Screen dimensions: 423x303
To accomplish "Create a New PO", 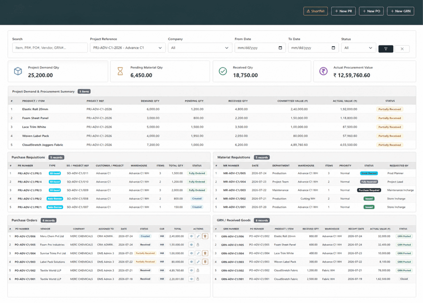I will 371,11.
